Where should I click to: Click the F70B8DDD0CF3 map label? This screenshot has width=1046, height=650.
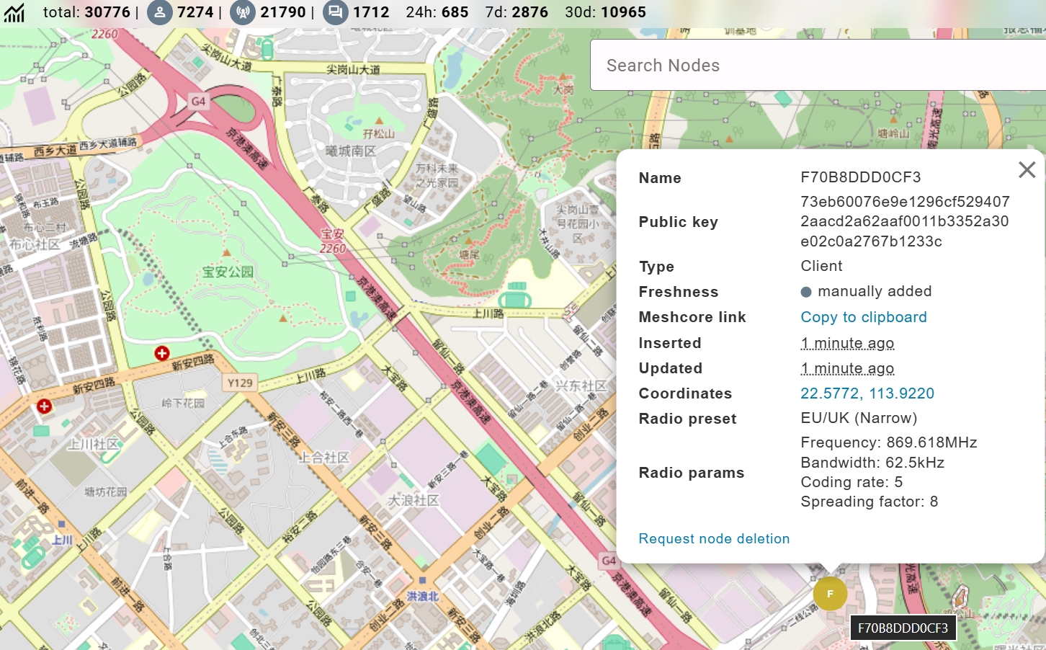pos(903,628)
